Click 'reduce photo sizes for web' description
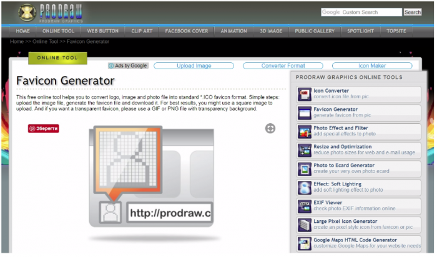The image size is (437, 257). click(x=364, y=152)
